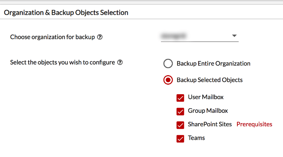Click the Backup Selected Objects label

[x=209, y=80]
